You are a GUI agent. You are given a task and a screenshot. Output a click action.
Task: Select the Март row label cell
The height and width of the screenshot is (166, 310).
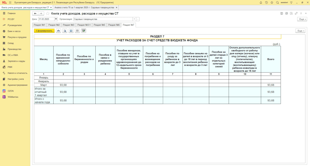(44, 85)
